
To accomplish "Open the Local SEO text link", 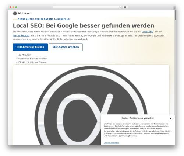I will click(148, 32).
